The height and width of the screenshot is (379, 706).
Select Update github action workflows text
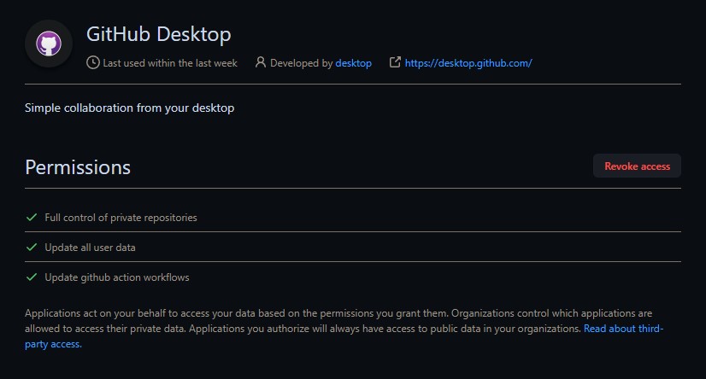[116, 277]
